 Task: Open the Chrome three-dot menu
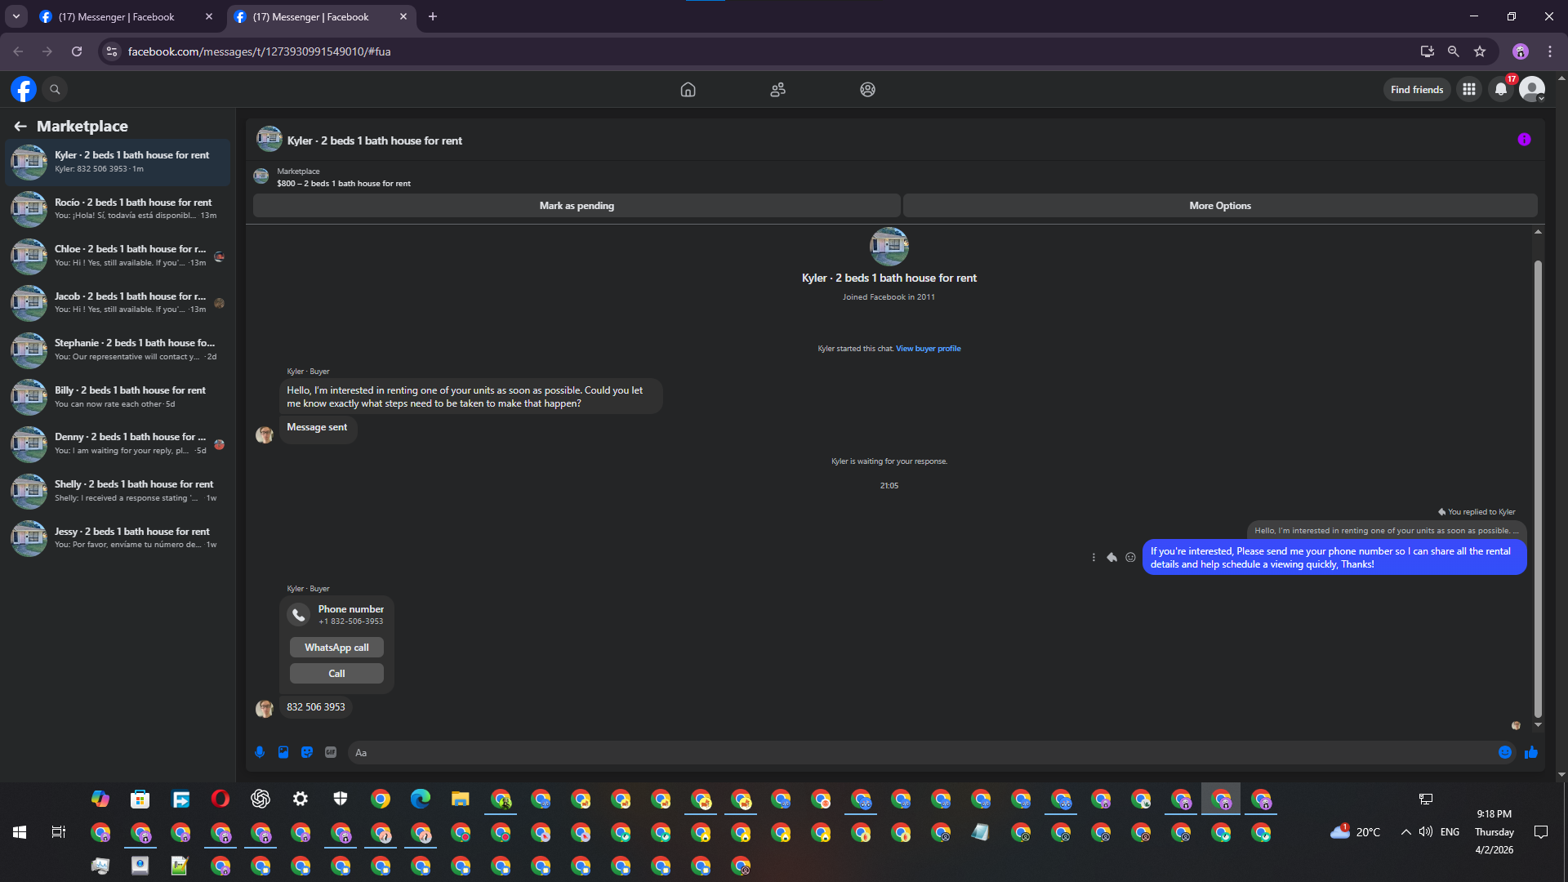point(1550,51)
